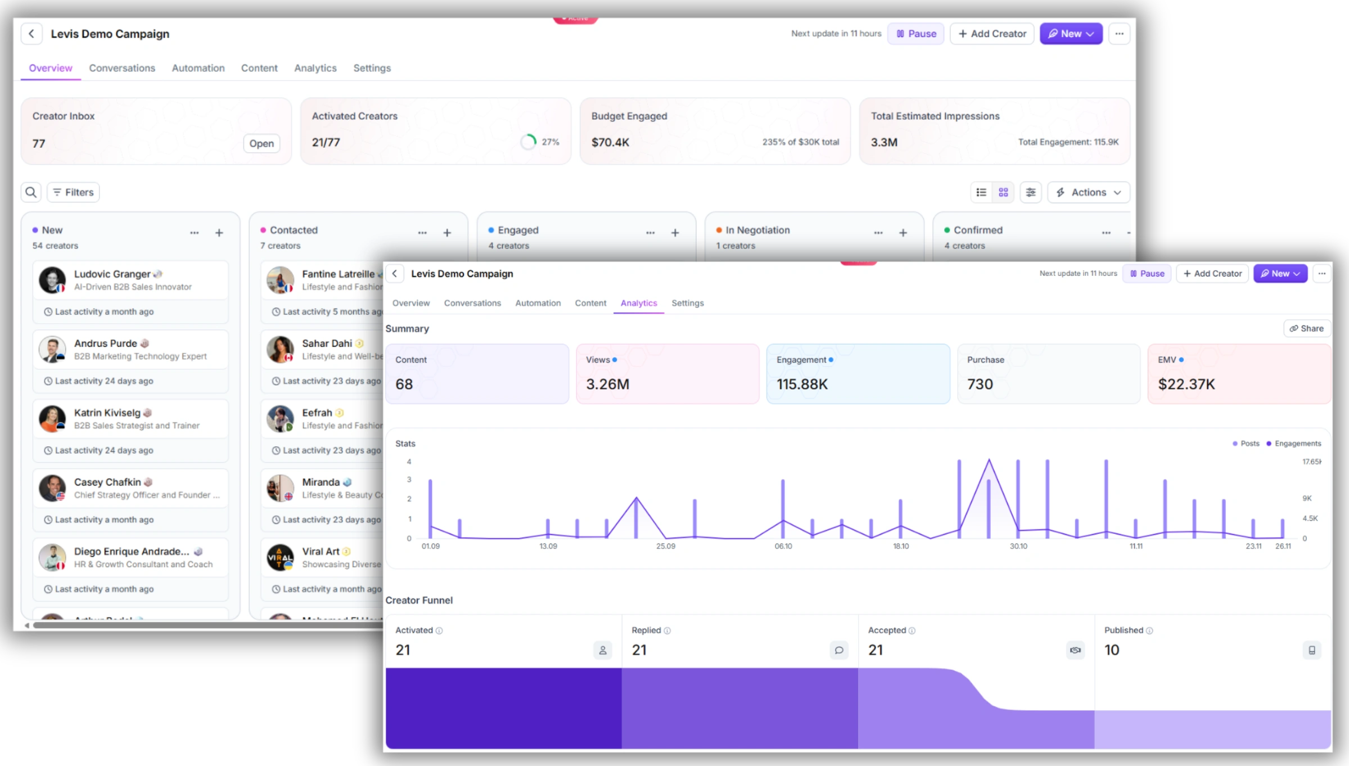Open the purple New dropdown button
1349x766 pixels.
coord(1071,34)
